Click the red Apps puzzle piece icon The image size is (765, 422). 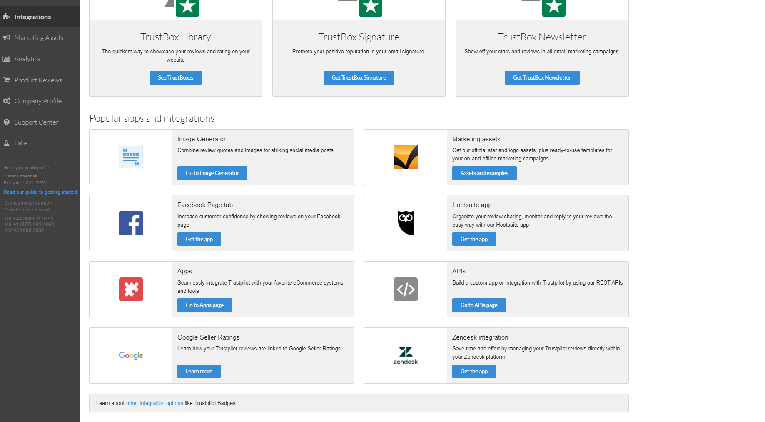(131, 289)
